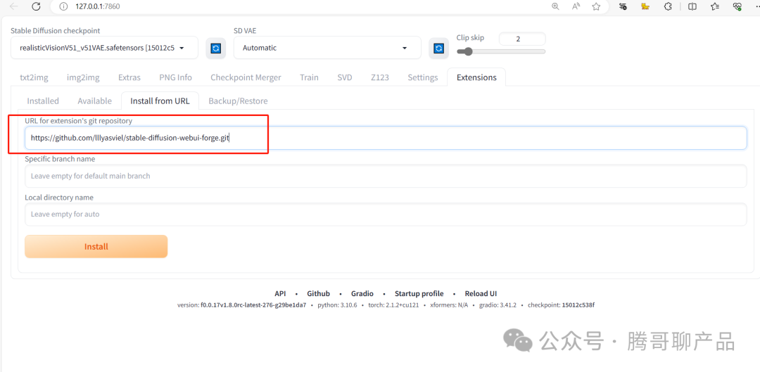Select the Backup/Restore tab
The image size is (760, 372).
point(238,101)
